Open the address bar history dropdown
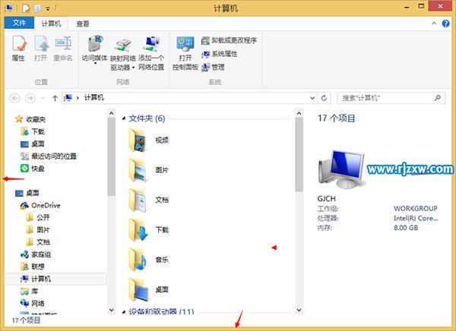This screenshot has width=456, height=331. coord(312,98)
